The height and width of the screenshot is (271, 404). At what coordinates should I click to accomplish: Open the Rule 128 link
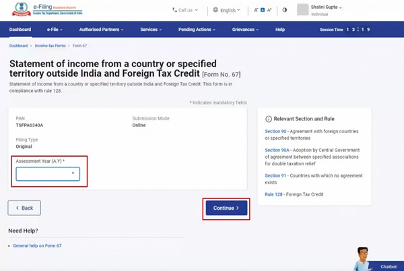tap(273, 194)
